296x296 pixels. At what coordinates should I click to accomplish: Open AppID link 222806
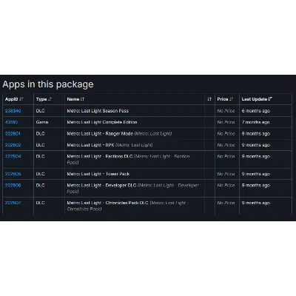pos(13,185)
